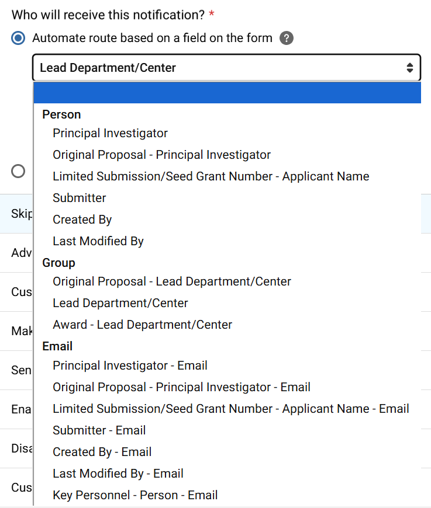This screenshot has width=431, height=508.
Task: Select 'Key Personnel - Person - Email' at list bottom
Action: (x=135, y=495)
